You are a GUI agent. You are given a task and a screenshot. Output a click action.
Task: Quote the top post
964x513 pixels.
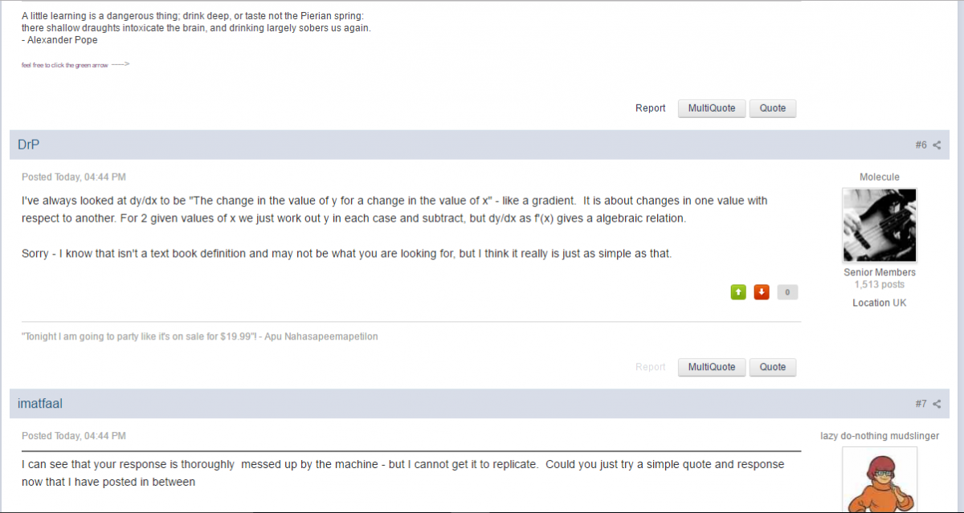coord(772,108)
